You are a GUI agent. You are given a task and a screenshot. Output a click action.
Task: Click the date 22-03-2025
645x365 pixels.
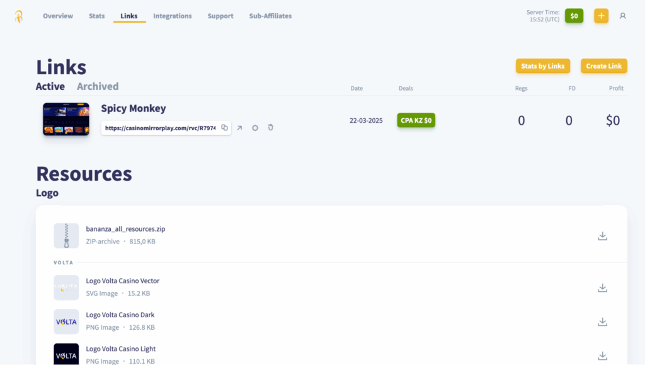click(x=366, y=120)
